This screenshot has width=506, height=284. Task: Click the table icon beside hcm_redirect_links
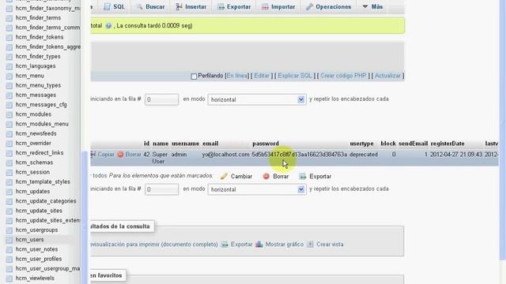pyautogui.click(x=9, y=153)
